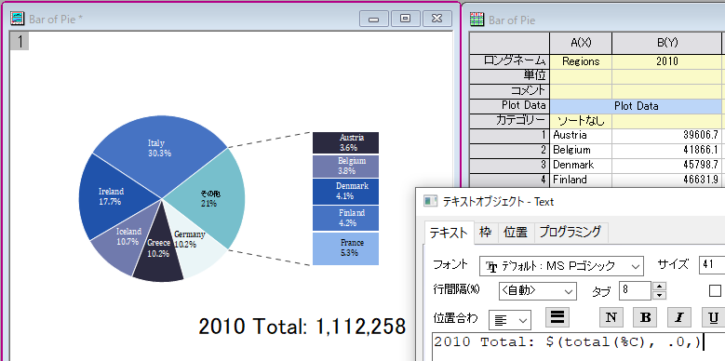Decrease the tab value with down arrow
The height and width of the screenshot is (361, 725).
pyautogui.click(x=660, y=295)
